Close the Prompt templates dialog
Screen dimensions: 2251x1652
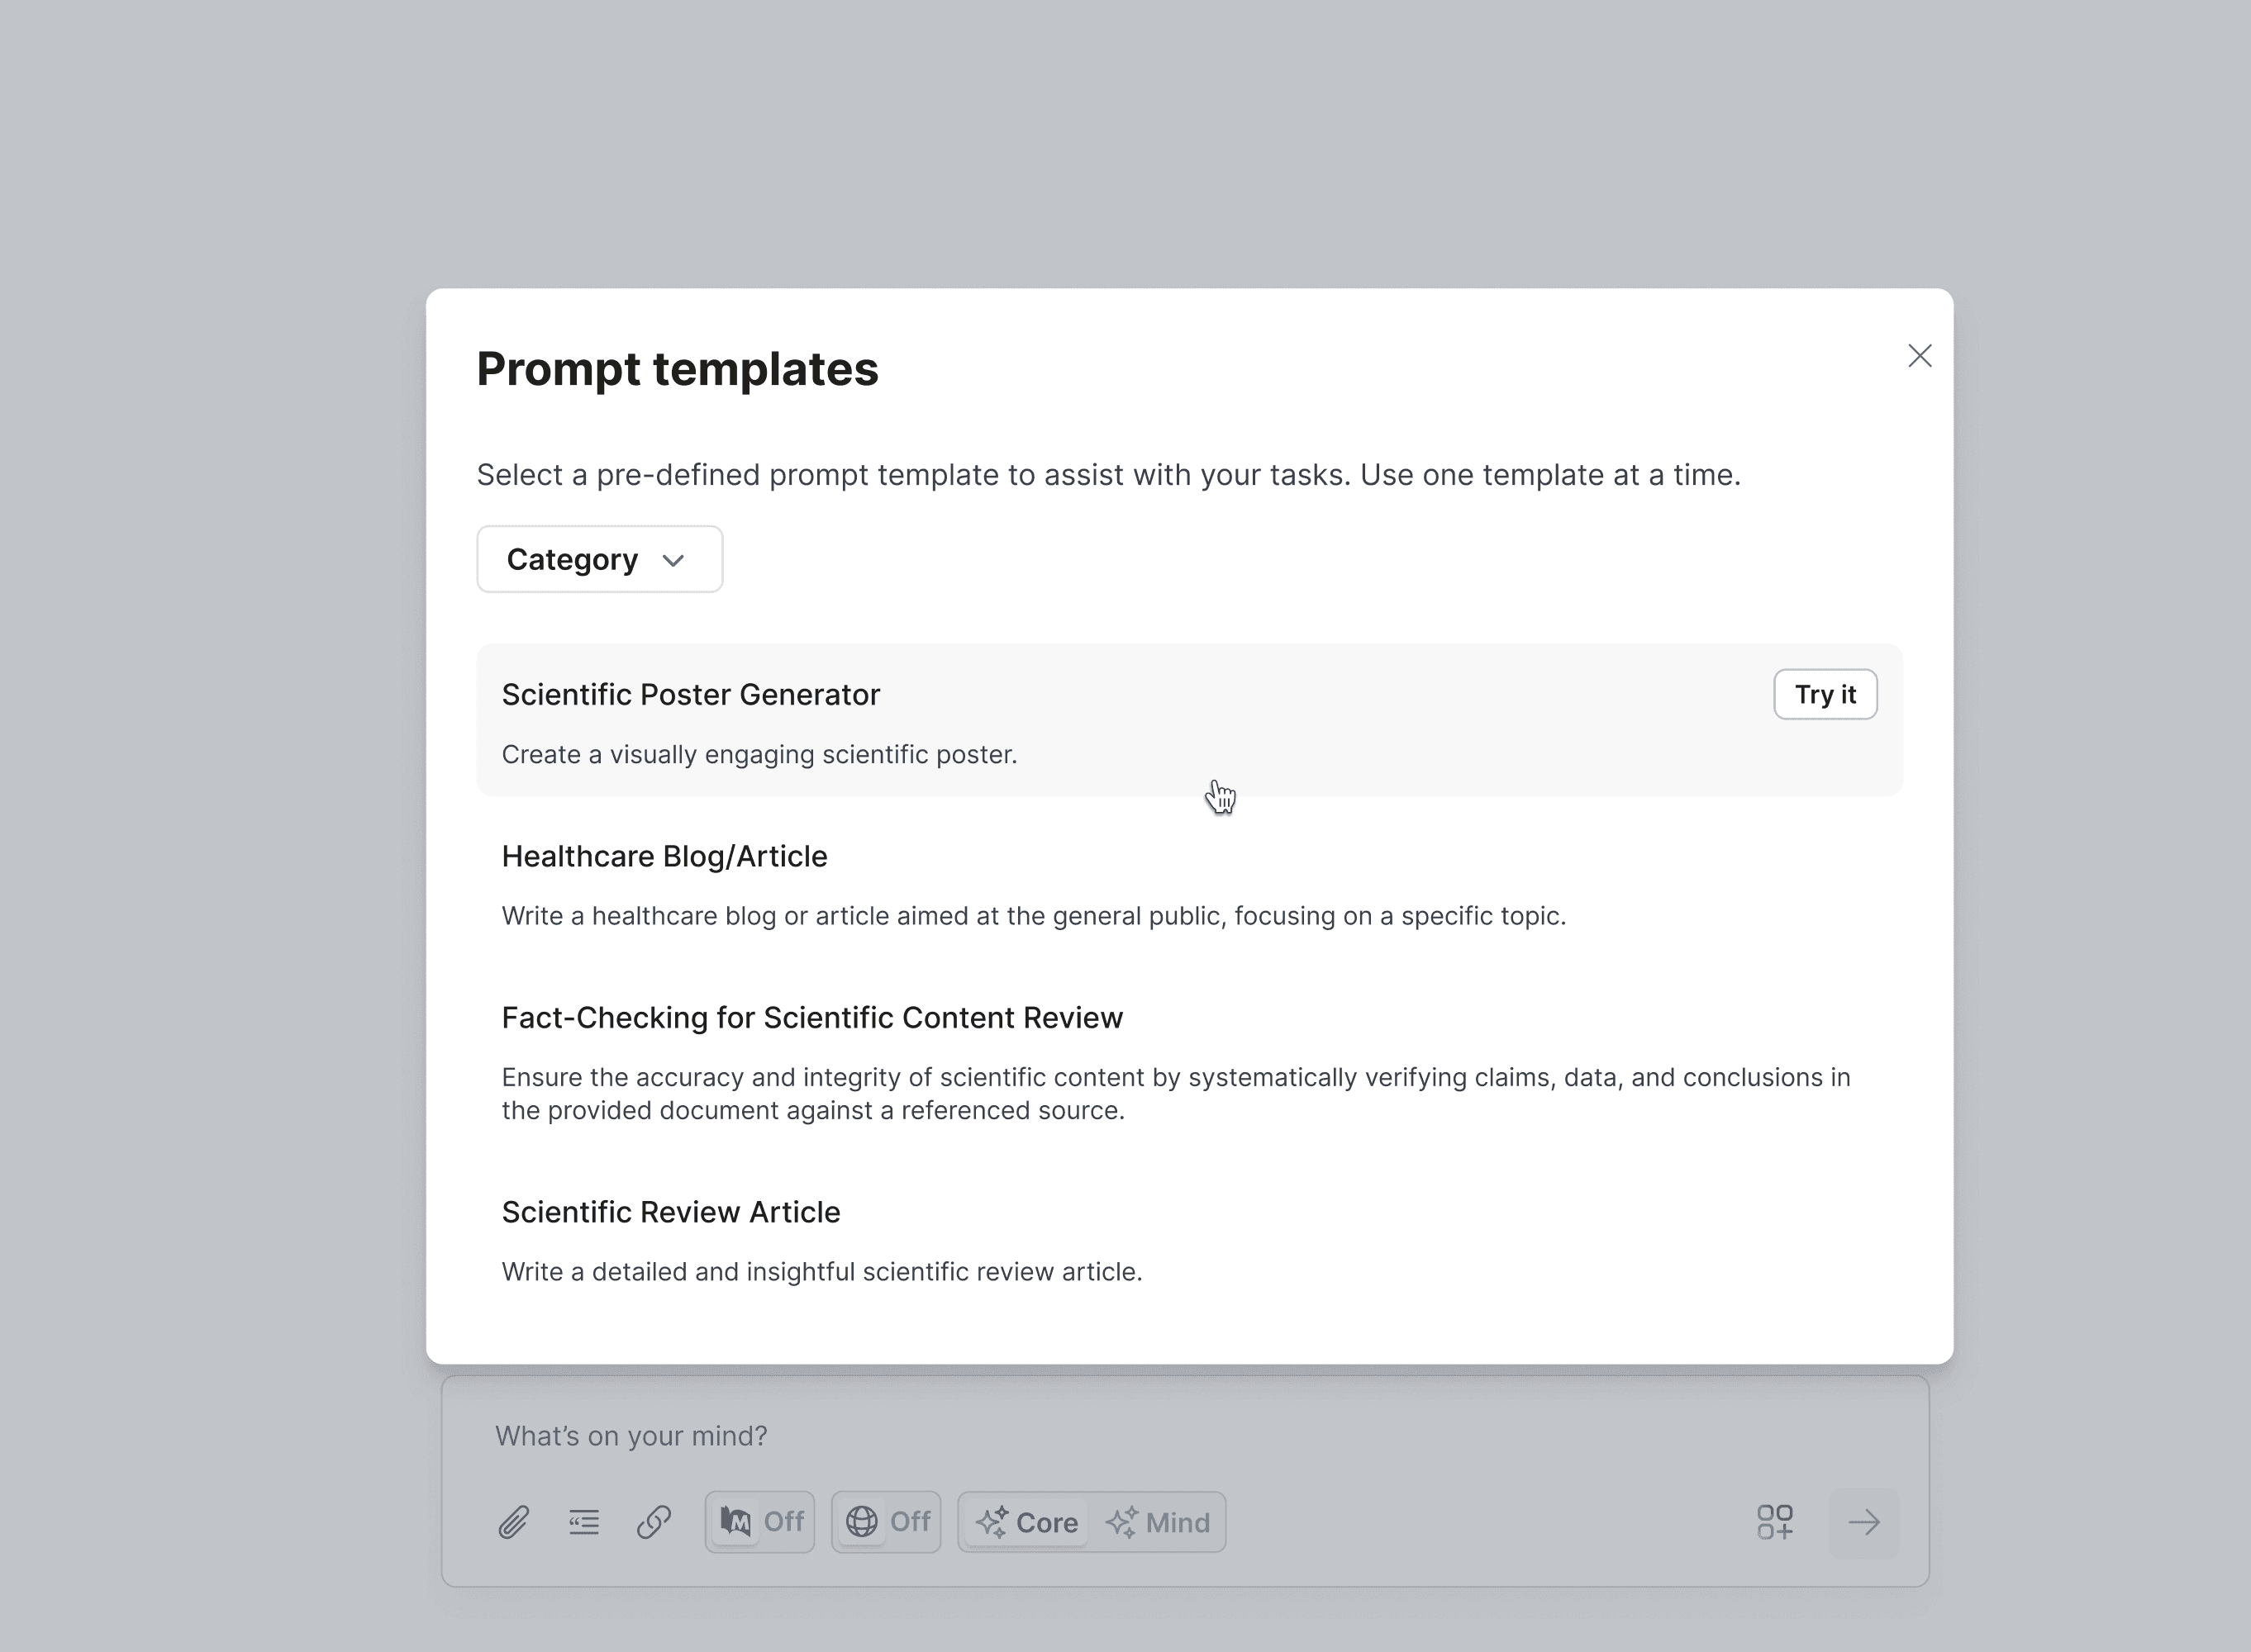tap(1919, 356)
